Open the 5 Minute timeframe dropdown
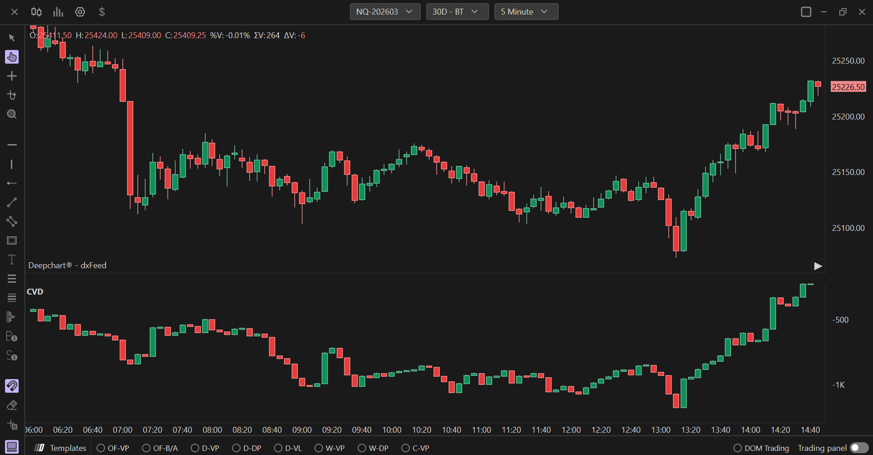 point(526,12)
